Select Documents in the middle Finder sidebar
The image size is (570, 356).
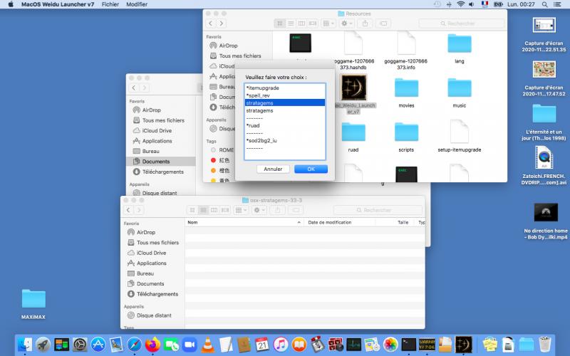[161, 162]
